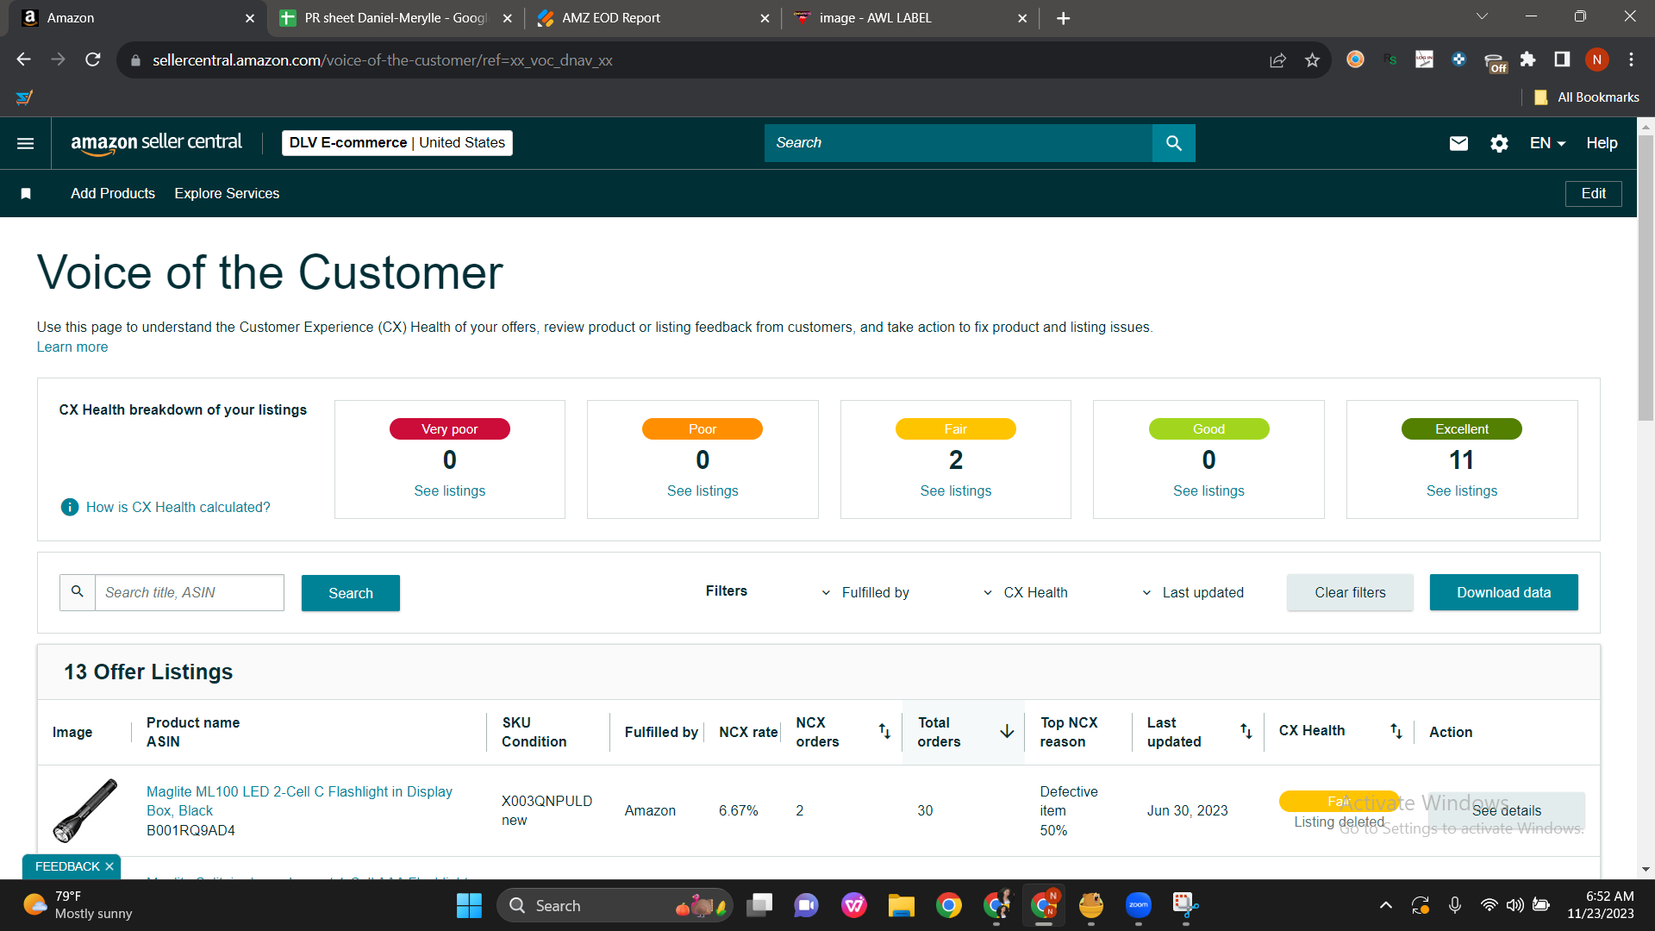Screen dimensions: 1655x931
Task: Bookmark this page with the star icon
Action: 1312,59
